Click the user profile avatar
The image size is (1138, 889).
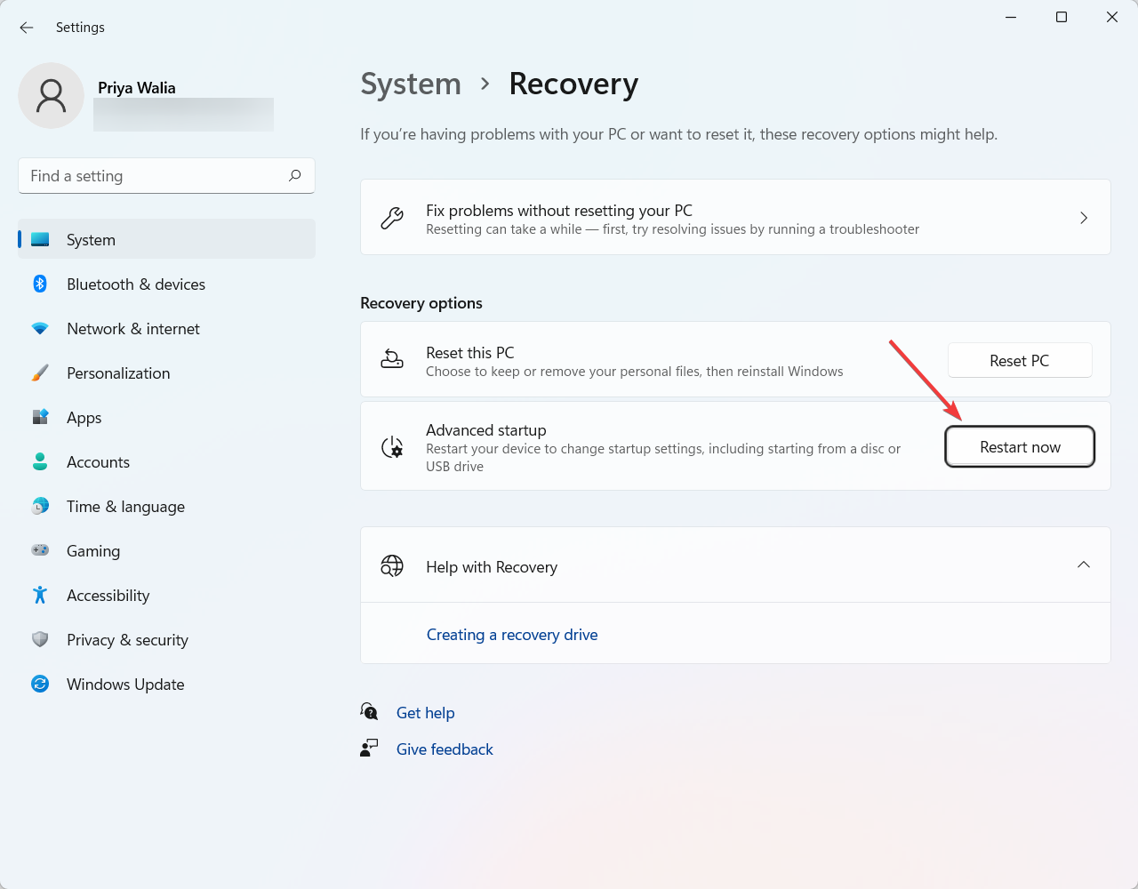pyautogui.click(x=52, y=96)
